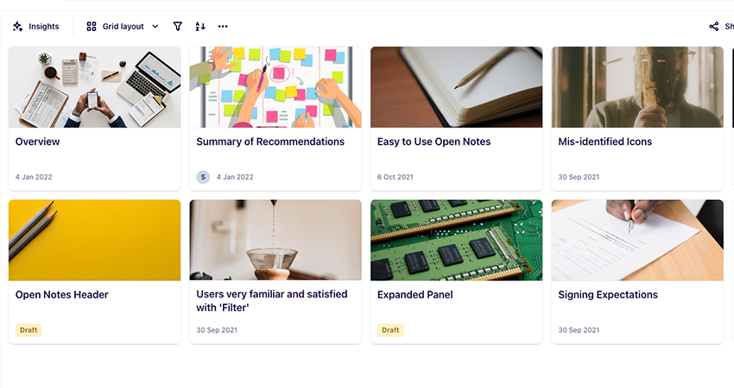Click Draft badge on Expanded Panel
The image size is (734, 388).
click(x=390, y=330)
